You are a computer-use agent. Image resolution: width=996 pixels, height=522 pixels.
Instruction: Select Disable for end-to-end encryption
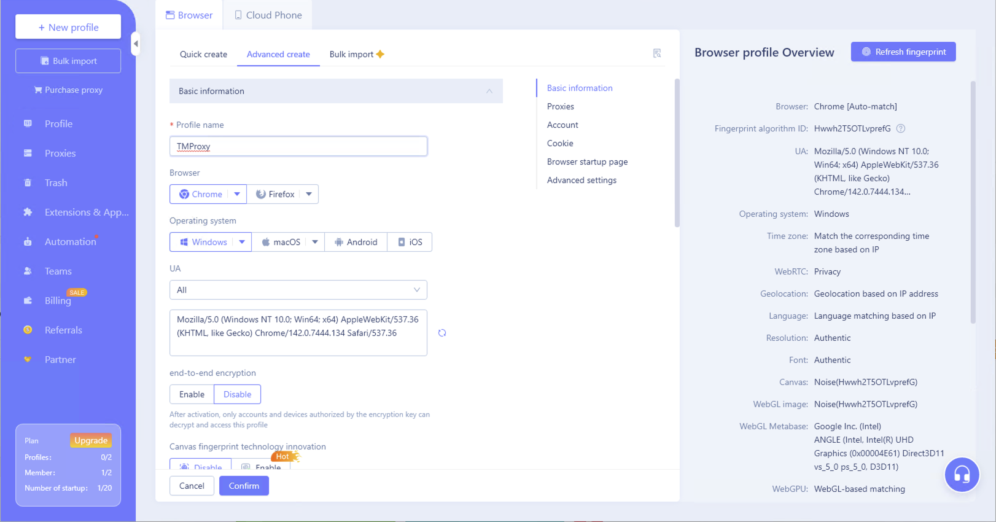click(x=237, y=394)
